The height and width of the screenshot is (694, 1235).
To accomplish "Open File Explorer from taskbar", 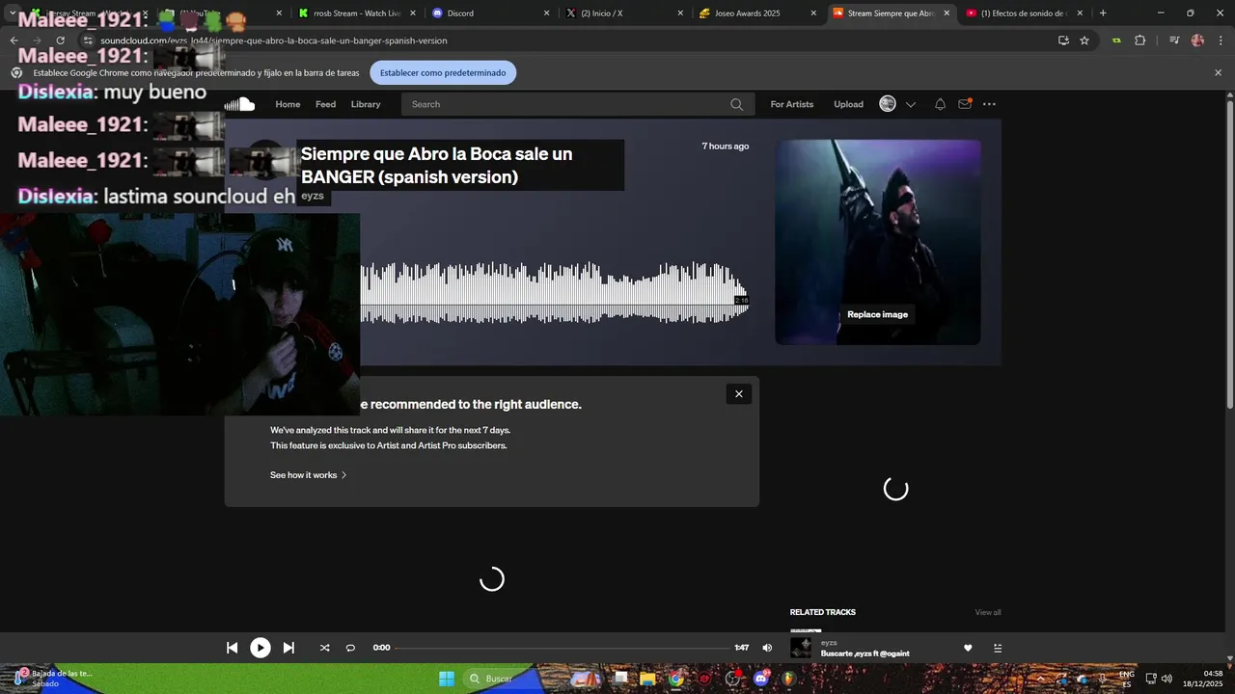I will coord(647,679).
